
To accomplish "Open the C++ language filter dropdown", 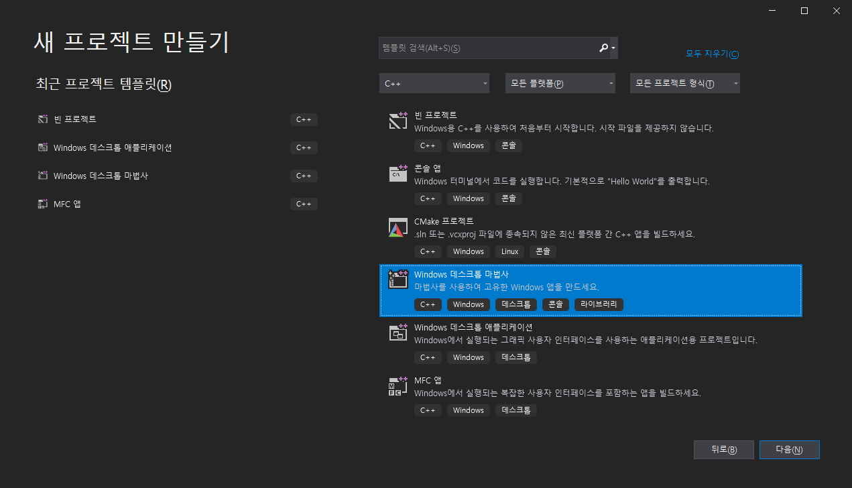I will (434, 84).
